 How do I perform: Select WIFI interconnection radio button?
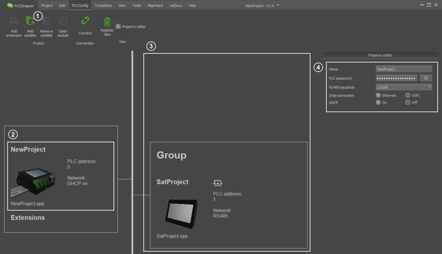[408, 95]
